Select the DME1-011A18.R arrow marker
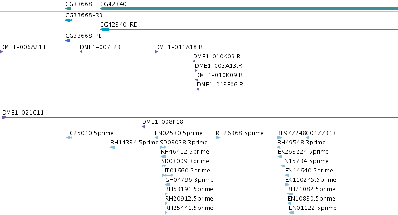This screenshot has width=398, height=215. [x=156, y=52]
